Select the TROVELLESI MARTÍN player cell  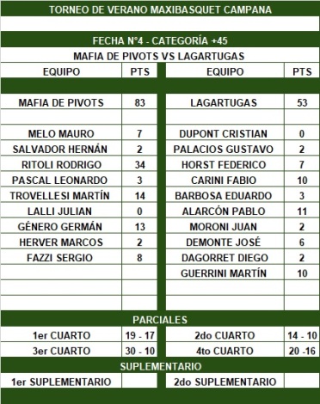61,196
